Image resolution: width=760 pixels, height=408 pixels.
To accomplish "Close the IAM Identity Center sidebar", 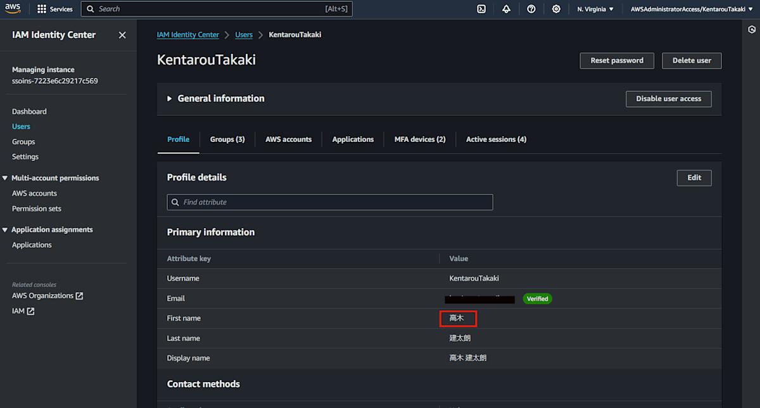I will click(x=122, y=35).
